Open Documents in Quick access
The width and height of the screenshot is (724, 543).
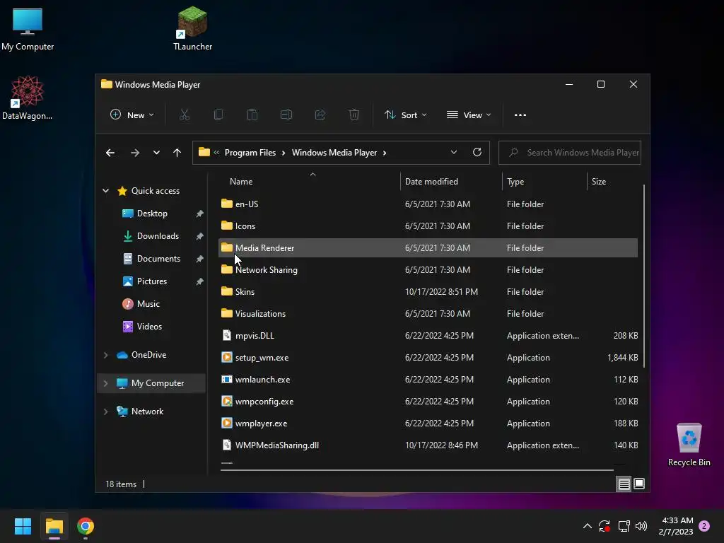[x=158, y=259]
